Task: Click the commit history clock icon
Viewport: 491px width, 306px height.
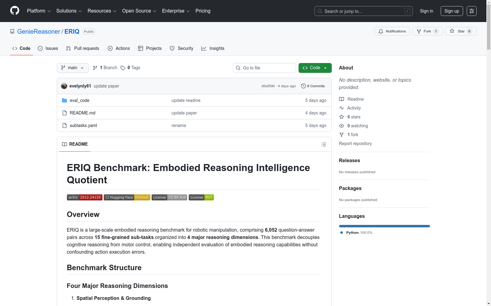Action: pyautogui.click(x=303, y=86)
